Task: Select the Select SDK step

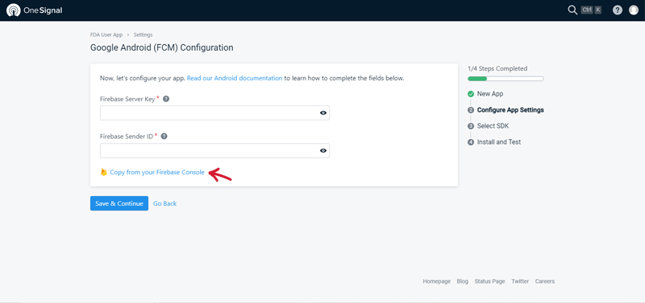Action: 493,126
